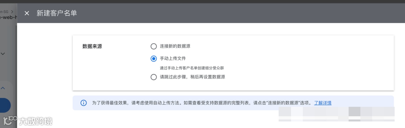
Task: Select the 连接新的数据源 radio button
Action: coord(154,46)
